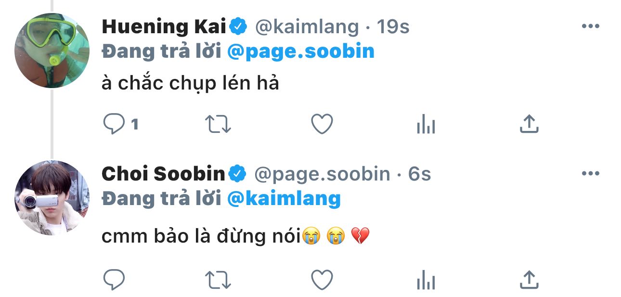Open the Huening Kai display name

(164, 27)
